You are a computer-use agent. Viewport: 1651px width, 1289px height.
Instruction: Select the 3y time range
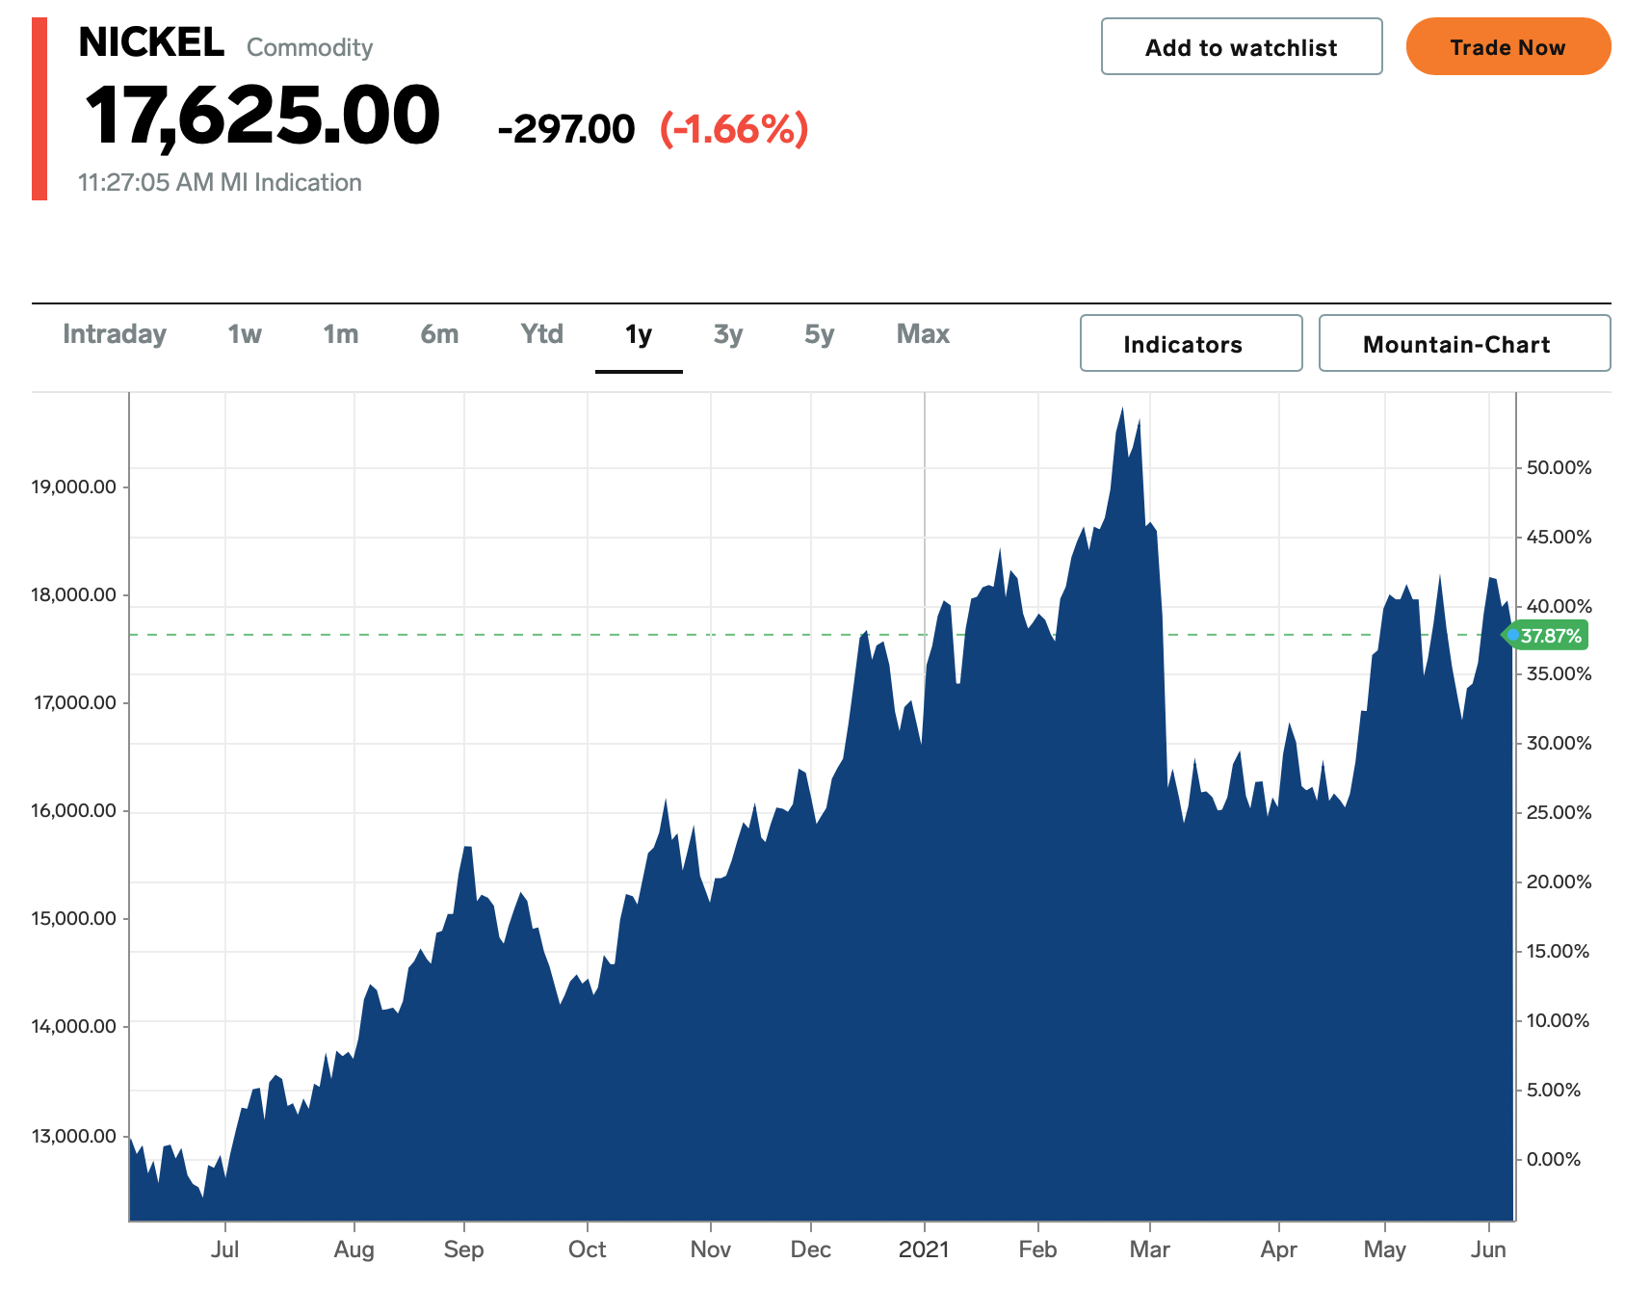pyautogui.click(x=728, y=334)
